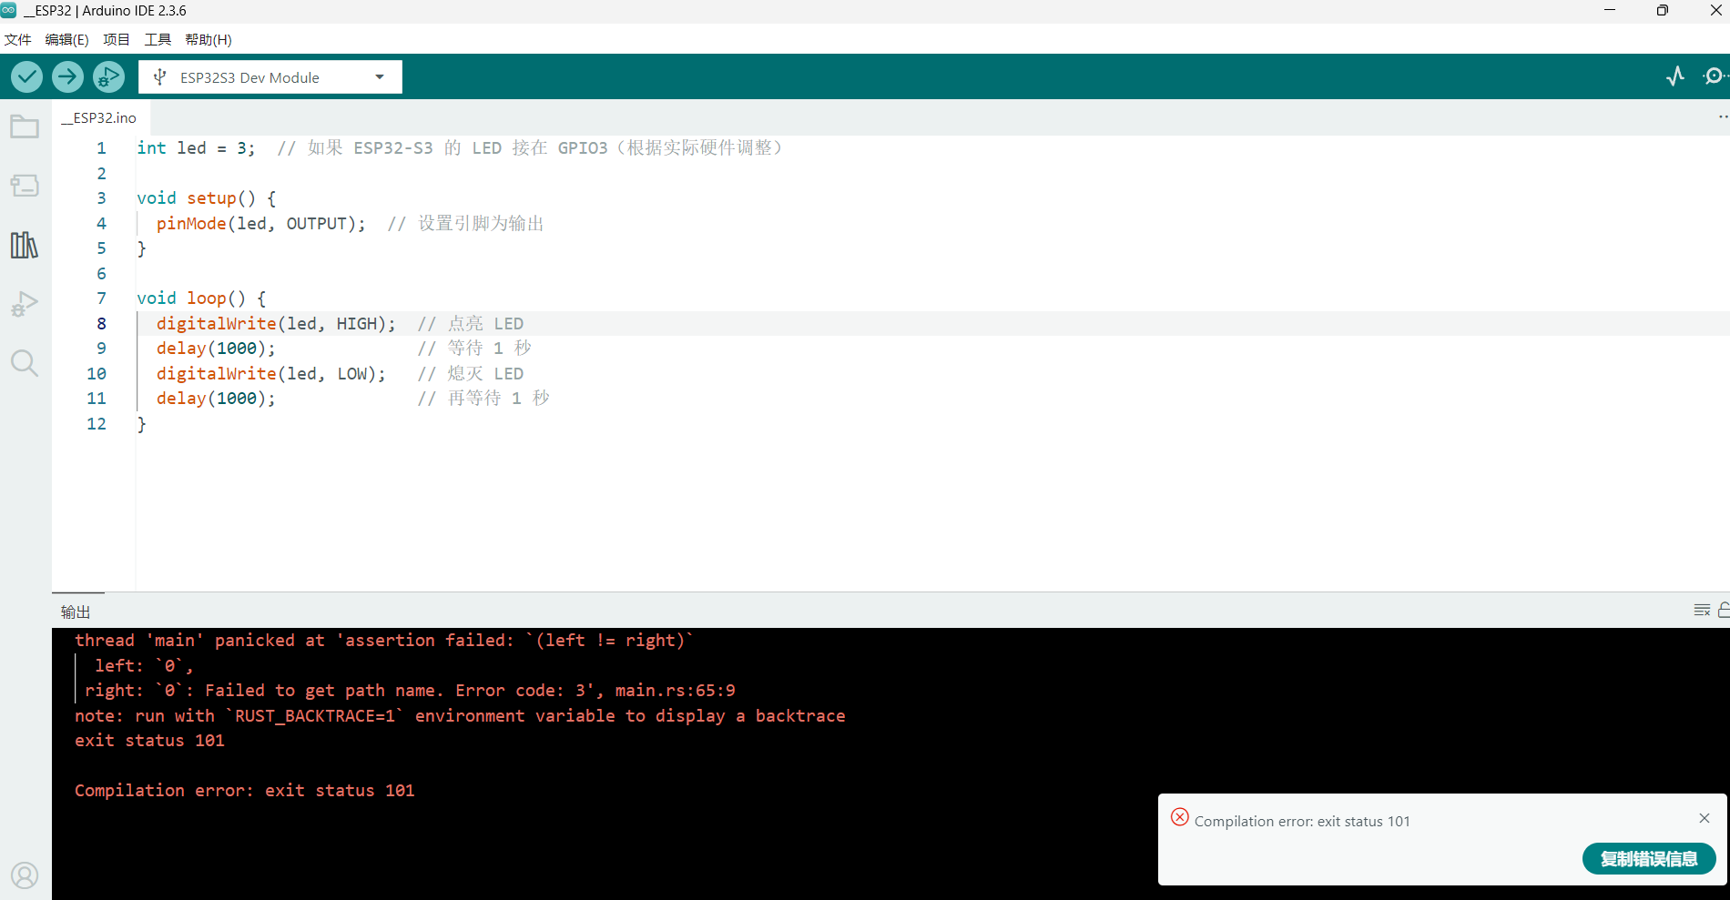Restore down the Arduino IDE window
The height and width of the screenshot is (900, 1730).
(1663, 10)
